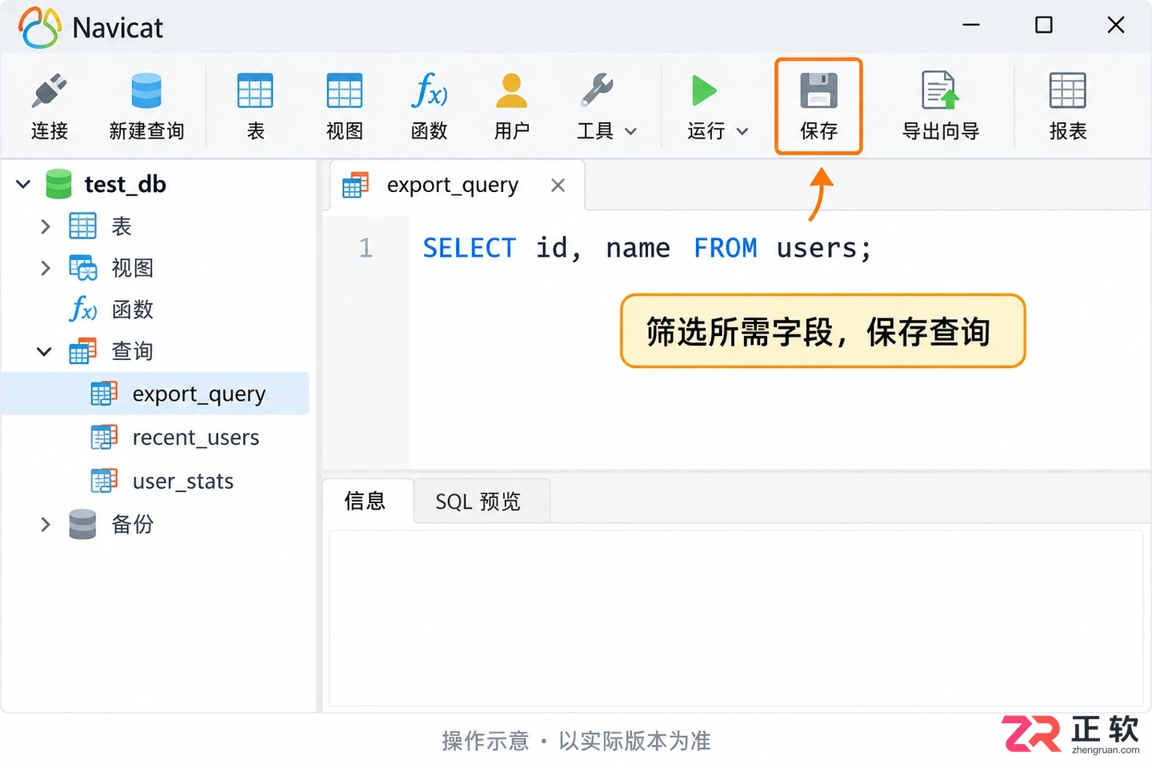
Task: Open 用户 management icon
Action: pyautogui.click(x=512, y=90)
